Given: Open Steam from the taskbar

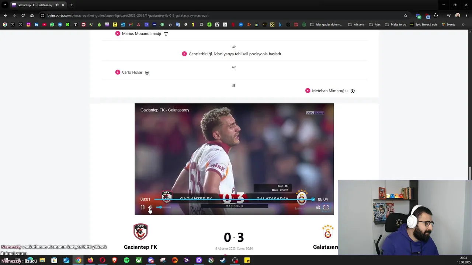Looking at the screenshot, I should tap(223, 260).
